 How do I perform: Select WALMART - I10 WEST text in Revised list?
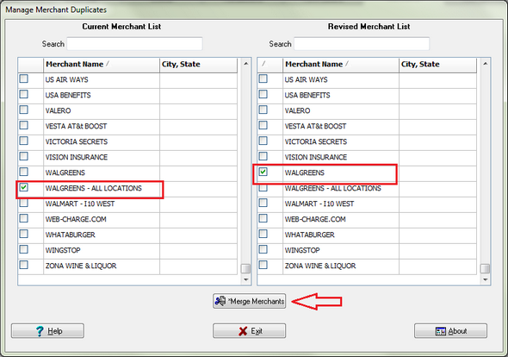click(x=319, y=204)
